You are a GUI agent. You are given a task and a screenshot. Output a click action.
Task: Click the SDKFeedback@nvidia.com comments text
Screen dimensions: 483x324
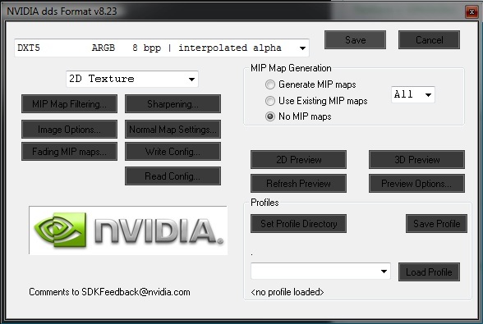[109, 292]
